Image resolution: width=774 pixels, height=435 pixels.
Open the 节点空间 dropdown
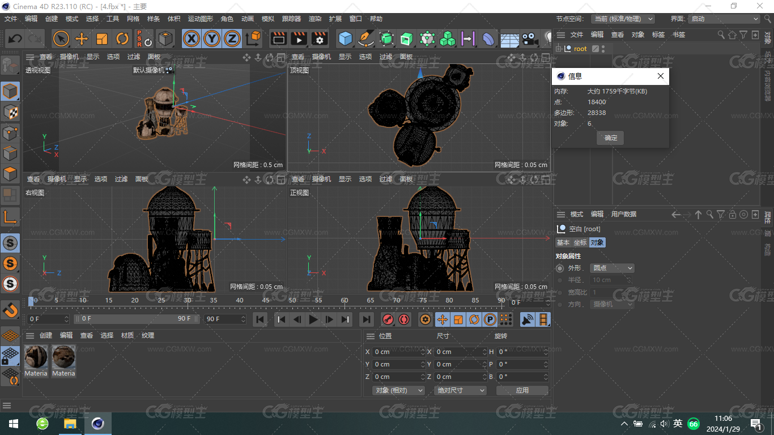[623, 19]
